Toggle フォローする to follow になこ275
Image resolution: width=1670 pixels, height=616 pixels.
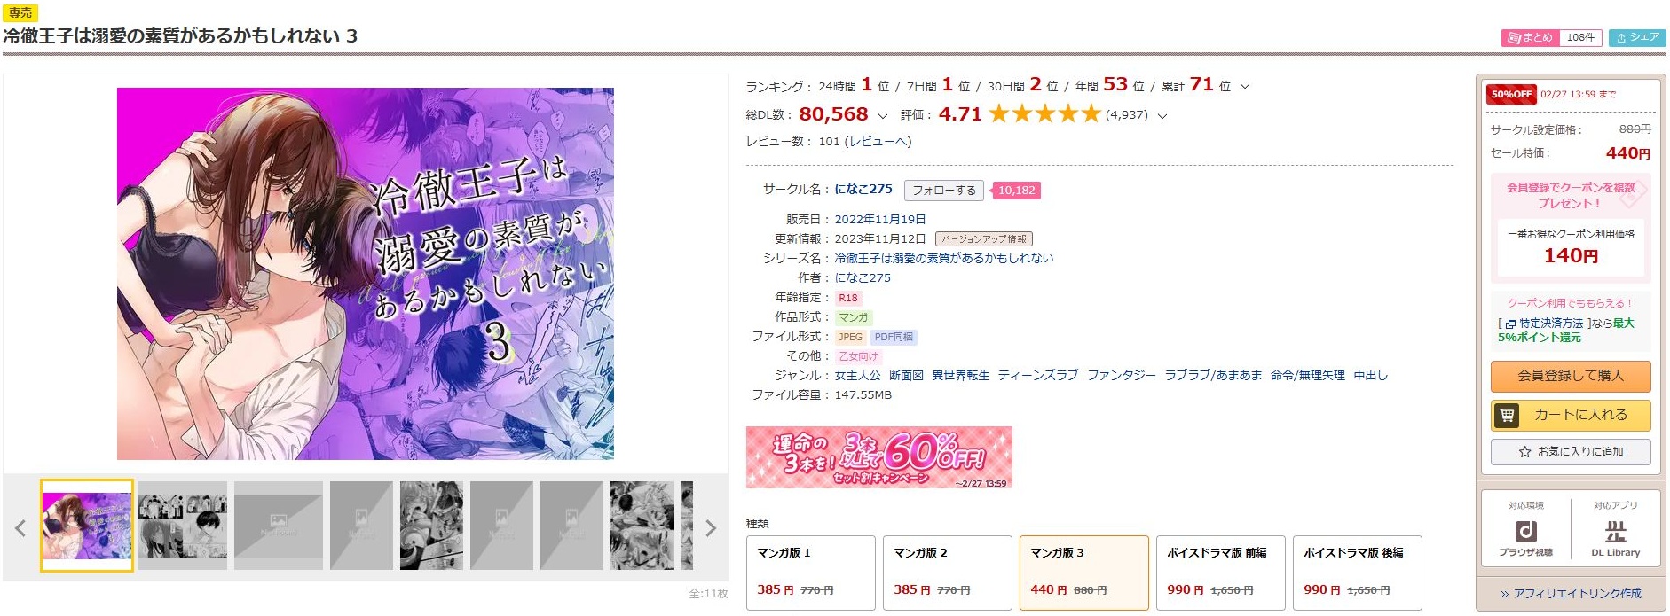coord(942,190)
